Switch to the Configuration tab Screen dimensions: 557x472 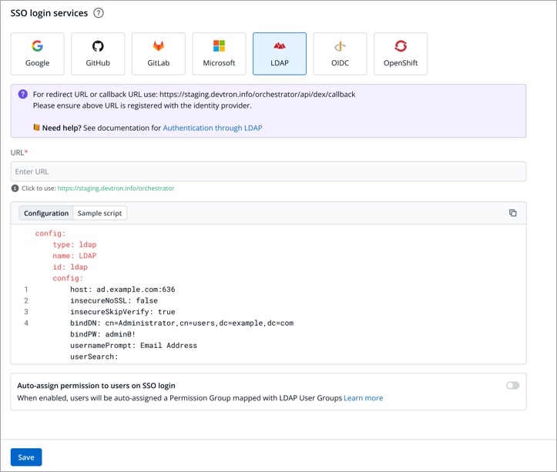[45, 213]
